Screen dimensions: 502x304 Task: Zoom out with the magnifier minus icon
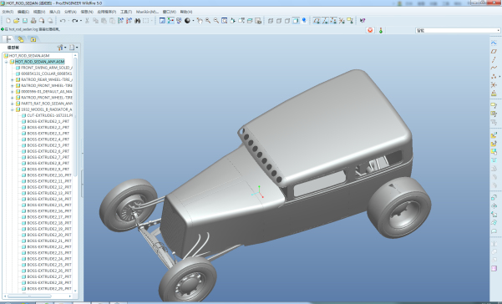click(x=216, y=21)
